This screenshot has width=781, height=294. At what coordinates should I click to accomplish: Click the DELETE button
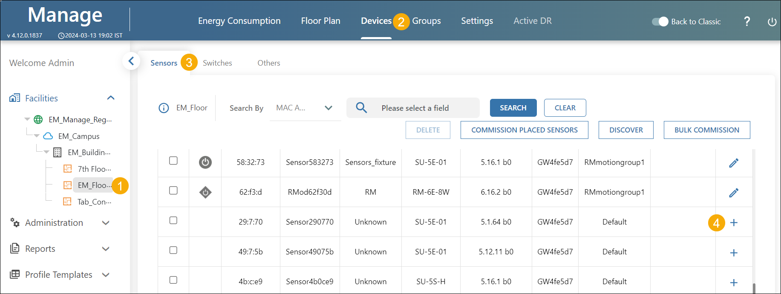[x=428, y=130]
